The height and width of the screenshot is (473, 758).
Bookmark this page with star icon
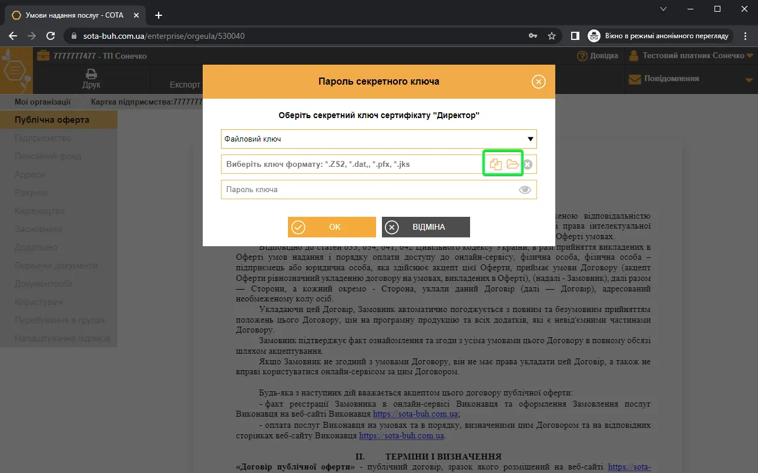coord(551,36)
